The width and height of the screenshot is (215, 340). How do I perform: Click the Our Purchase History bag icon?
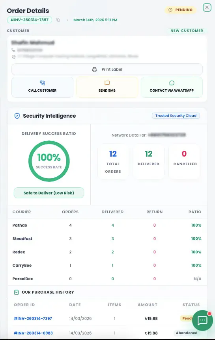(x=16, y=292)
